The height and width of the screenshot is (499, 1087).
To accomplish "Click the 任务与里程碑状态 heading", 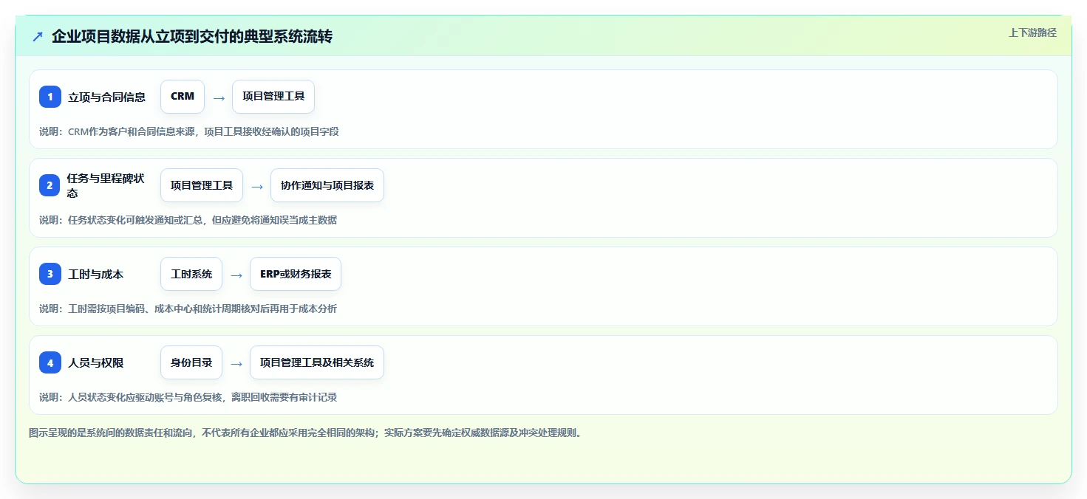I will tap(106, 185).
